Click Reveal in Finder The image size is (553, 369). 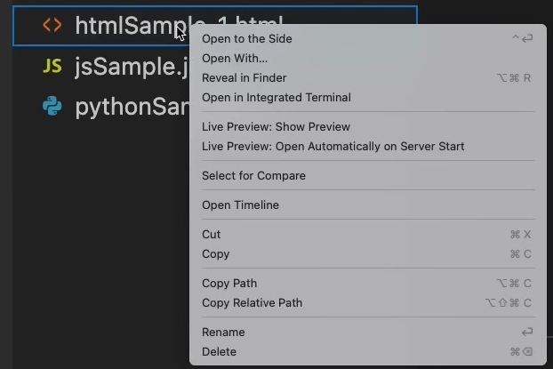[368, 77]
